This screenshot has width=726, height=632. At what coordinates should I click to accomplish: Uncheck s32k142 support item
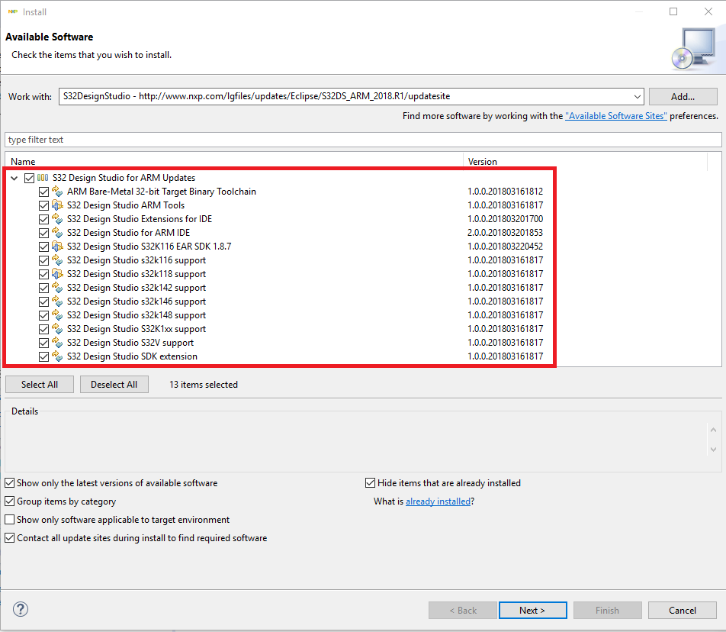(x=43, y=288)
